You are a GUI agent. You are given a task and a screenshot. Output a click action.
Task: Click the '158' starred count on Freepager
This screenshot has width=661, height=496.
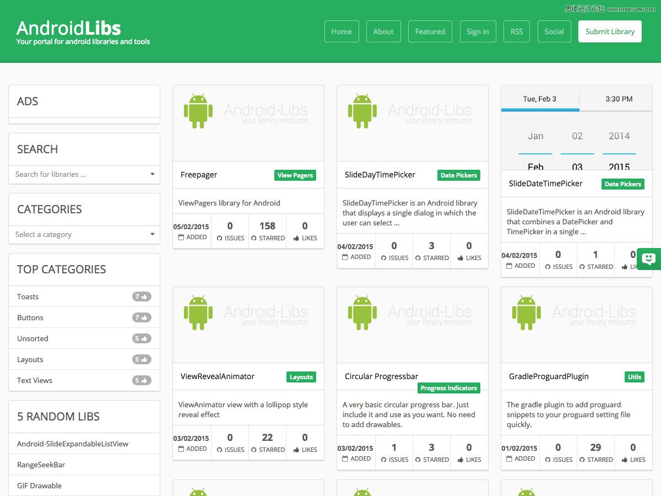point(267,226)
